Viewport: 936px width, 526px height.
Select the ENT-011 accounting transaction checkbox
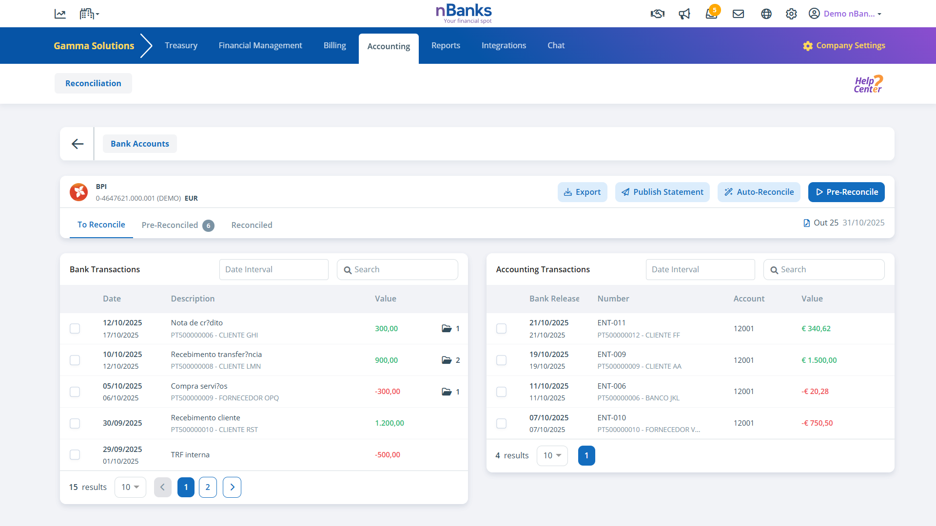(x=501, y=329)
